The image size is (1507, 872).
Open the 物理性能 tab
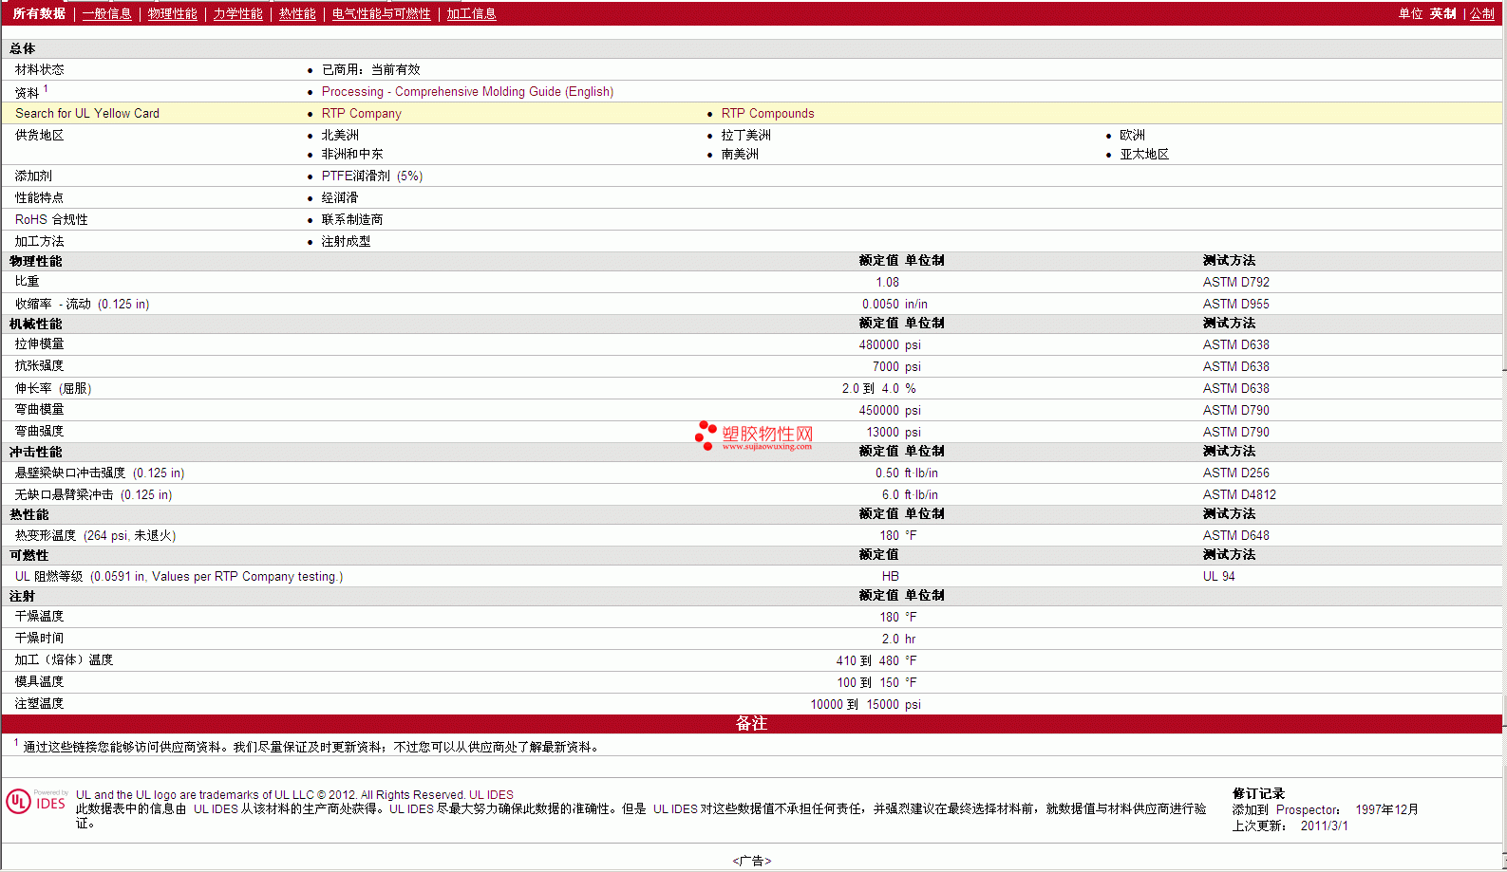(172, 13)
